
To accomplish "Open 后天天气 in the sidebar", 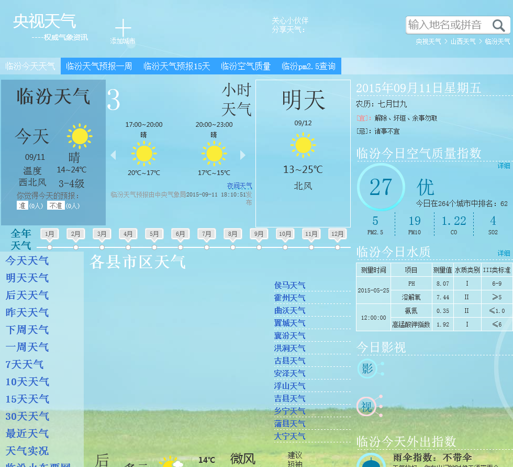I will click(x=27, y=296).
